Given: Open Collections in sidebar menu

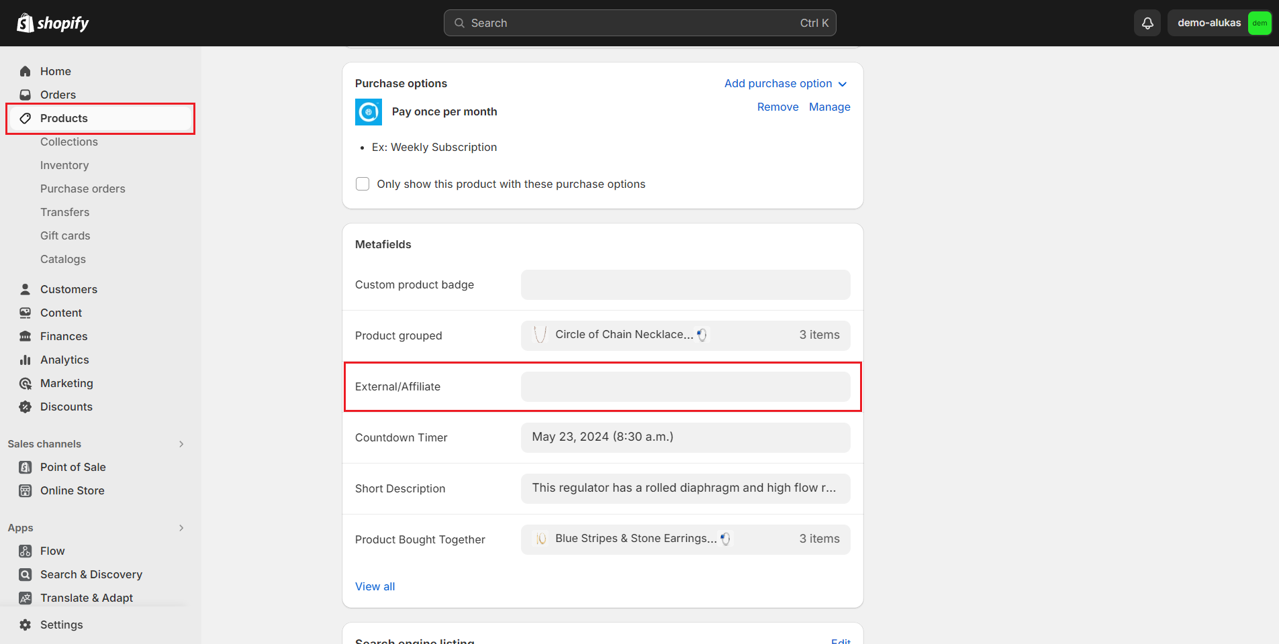Looking at the screenshot, I should tap(69, 142).
